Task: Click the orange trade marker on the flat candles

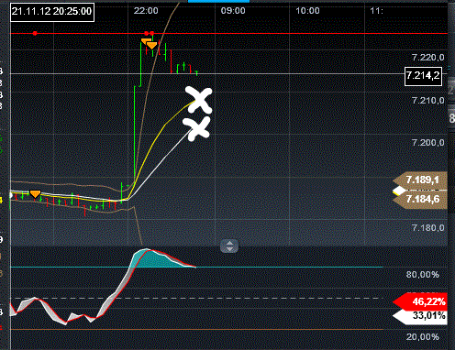Action: [x=35, y=194]
